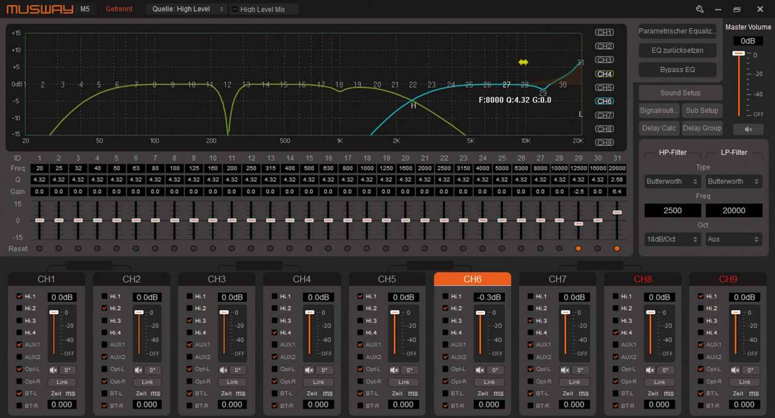Open the Quelle: High Level dropdown

[x=187, y=9]
